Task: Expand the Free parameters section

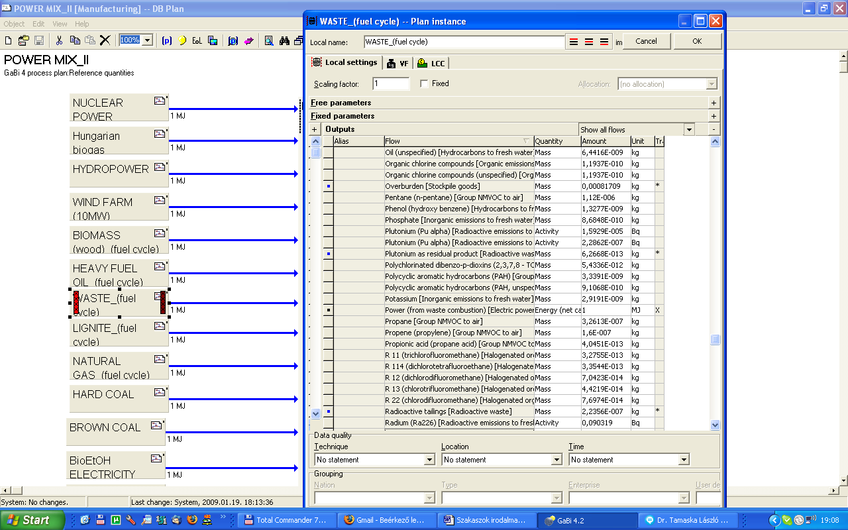Action: 714,103
